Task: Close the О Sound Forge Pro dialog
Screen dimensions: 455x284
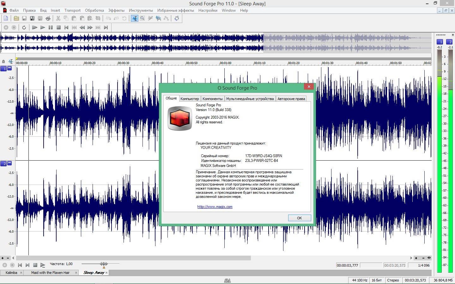Action: click(309, 86)
